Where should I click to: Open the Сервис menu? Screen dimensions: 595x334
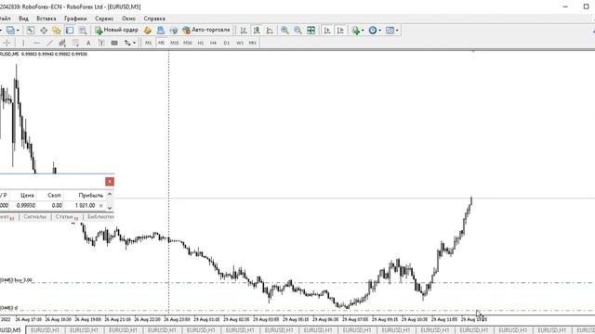[104, 19]
